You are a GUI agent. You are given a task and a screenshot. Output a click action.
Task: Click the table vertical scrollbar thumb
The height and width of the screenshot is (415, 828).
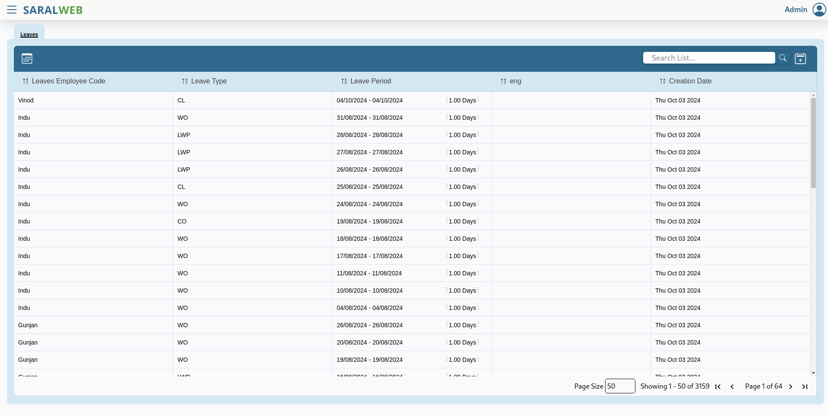tap(813, 143)
